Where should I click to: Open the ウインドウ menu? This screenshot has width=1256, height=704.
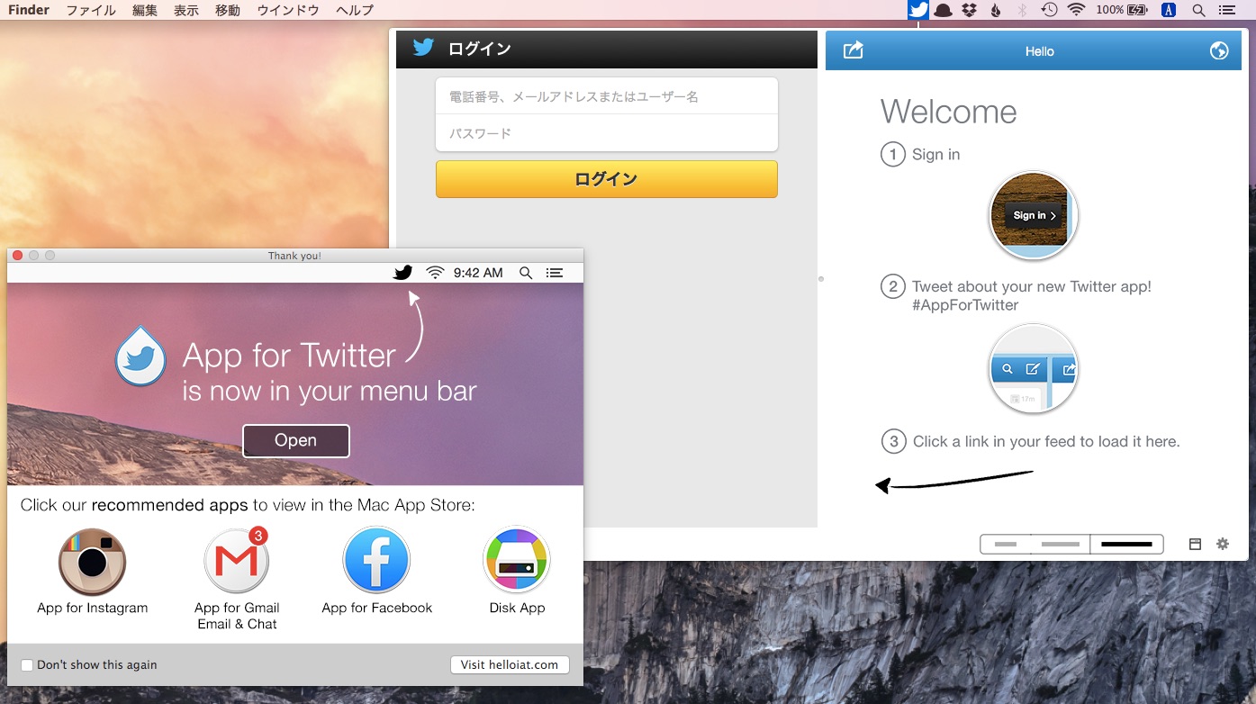(x=288, y=11)
